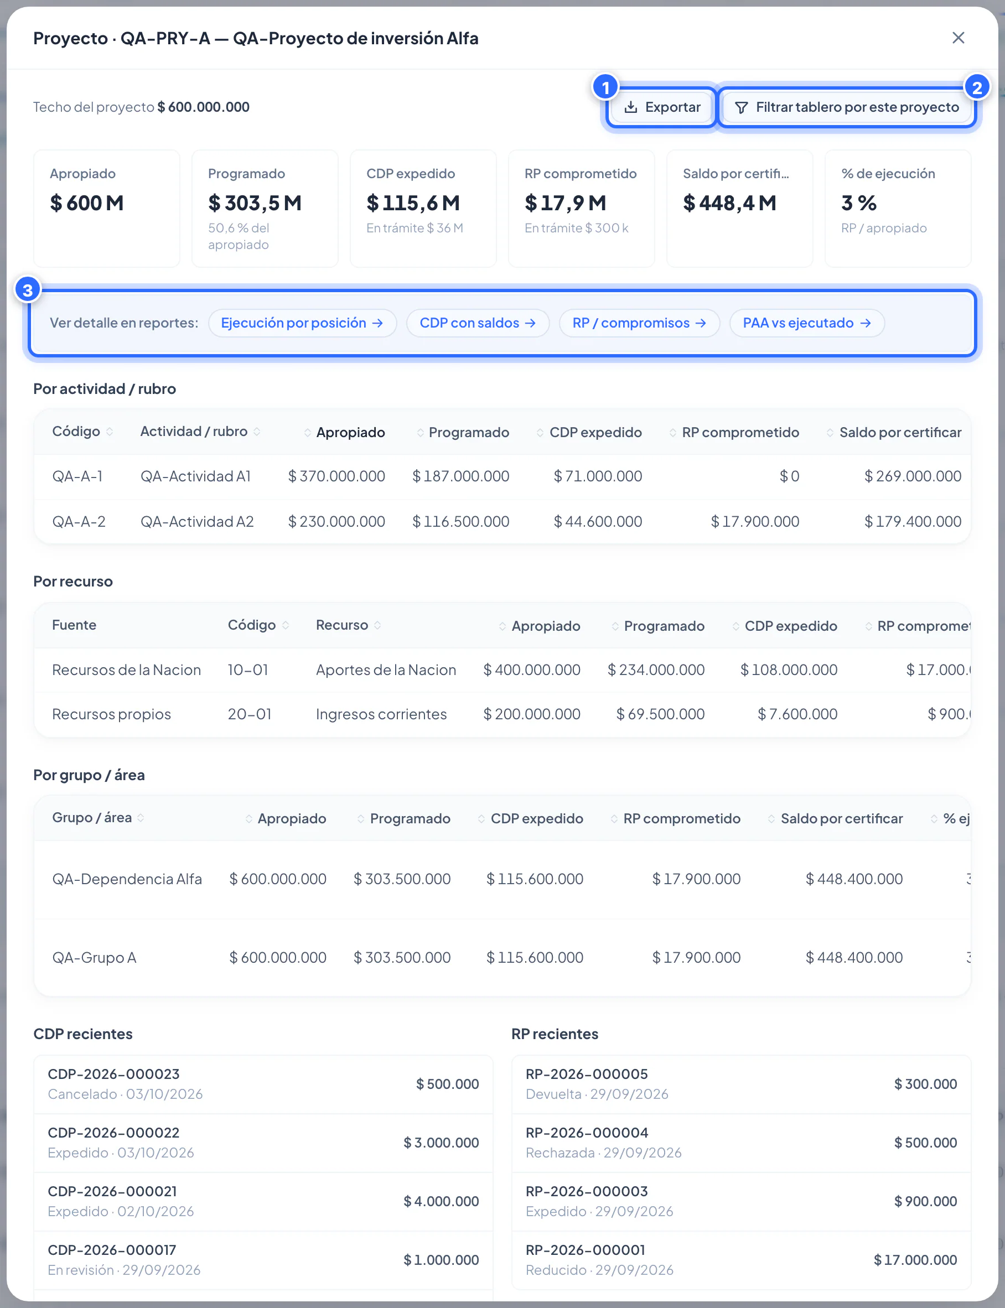
Task: Sort group table by RP comprometido
Action: (x=675, y=819)
